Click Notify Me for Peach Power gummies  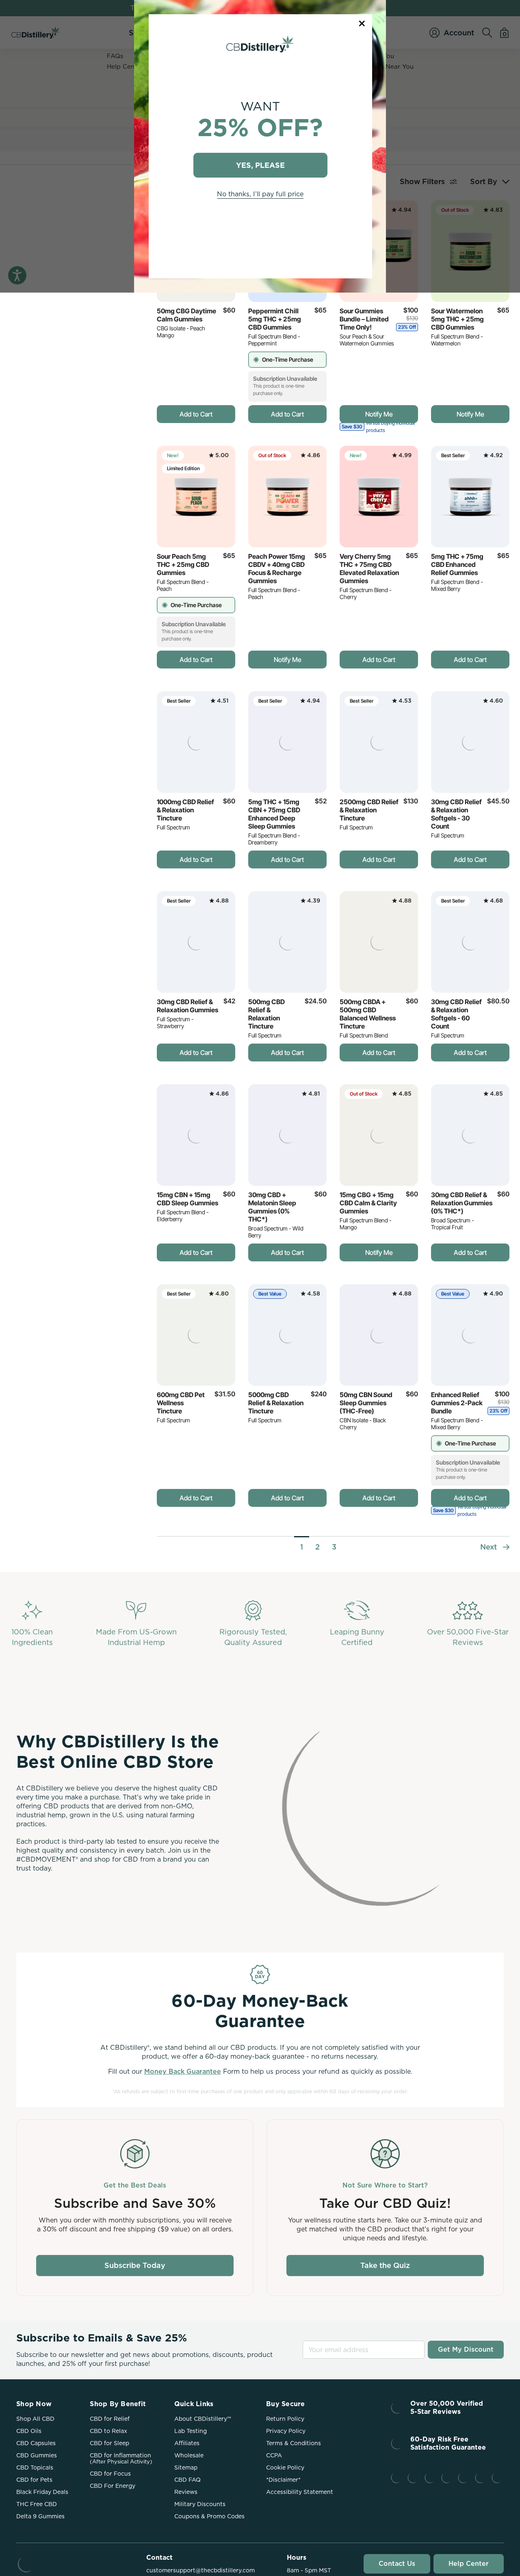(x=287, y=660)
